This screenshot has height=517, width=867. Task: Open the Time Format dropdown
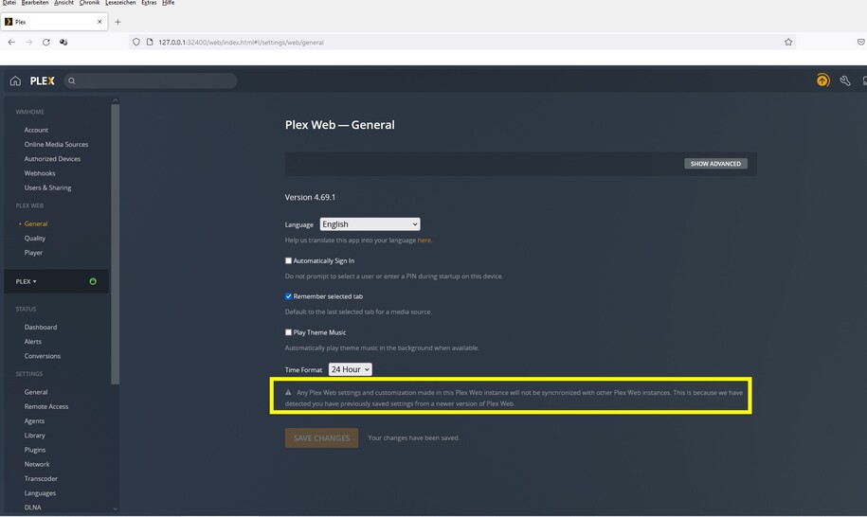[x=350, y=369]
